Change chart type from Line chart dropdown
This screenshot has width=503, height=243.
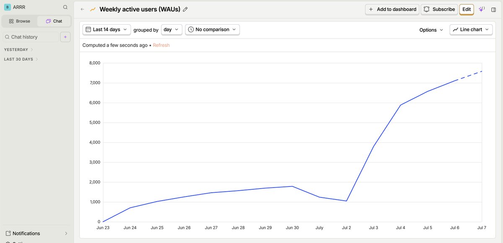pyautogui.click(x=471, y=29)
